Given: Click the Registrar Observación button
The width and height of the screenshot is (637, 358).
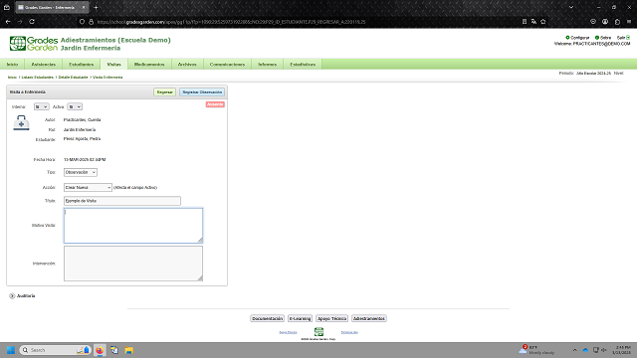Looking at the screenshot, I should 202,92.
